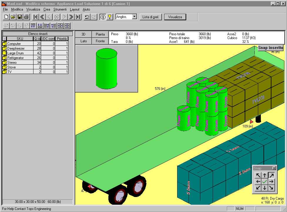Toggle the yellow light bulb button
This screenshot has height=212, width=287.
pos(110,17)
